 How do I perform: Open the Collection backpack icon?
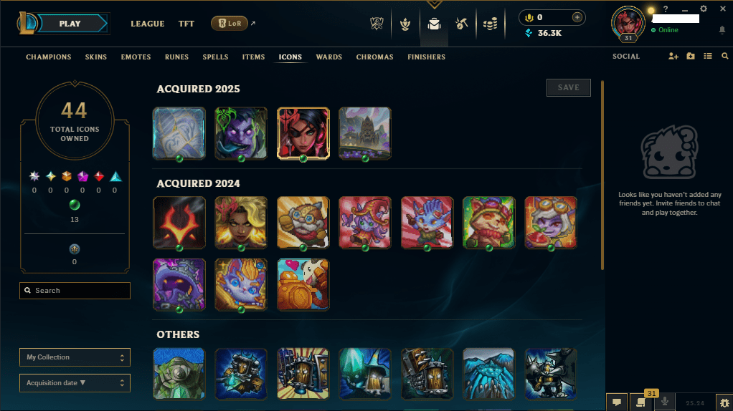tap(434, 24)
